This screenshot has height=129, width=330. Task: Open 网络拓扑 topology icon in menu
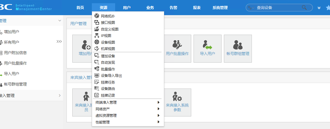pyautogui.click(x=96, y=16)
